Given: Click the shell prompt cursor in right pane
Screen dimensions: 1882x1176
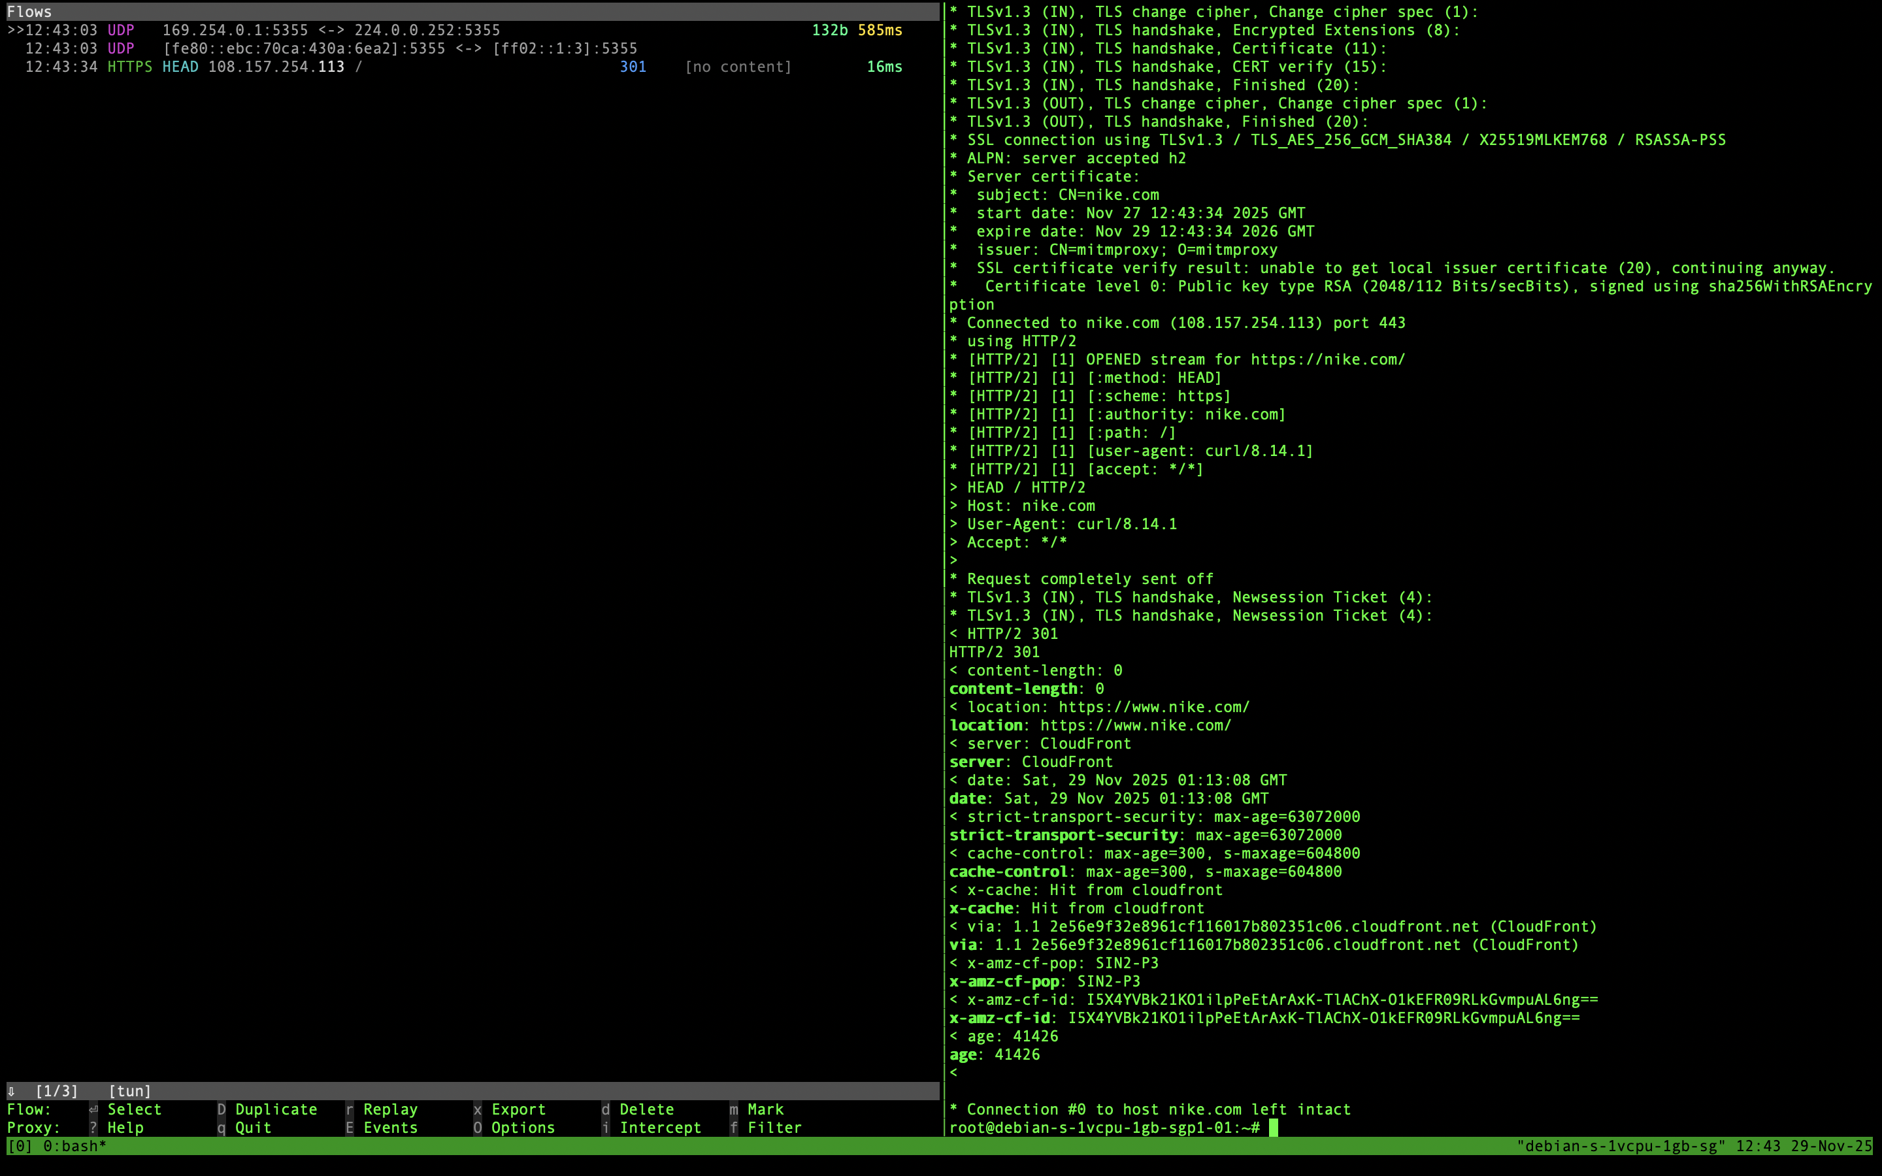Looking at the screenshot, I should coord(1273,1128).
